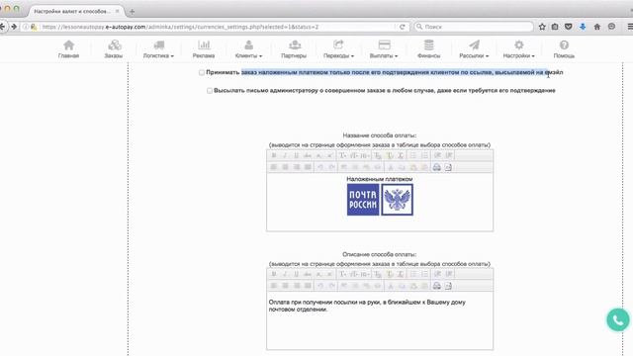Close the 'Настройки валют и способов' tab
The width and height of the screenshot is (633, 356).
(118, 11)
